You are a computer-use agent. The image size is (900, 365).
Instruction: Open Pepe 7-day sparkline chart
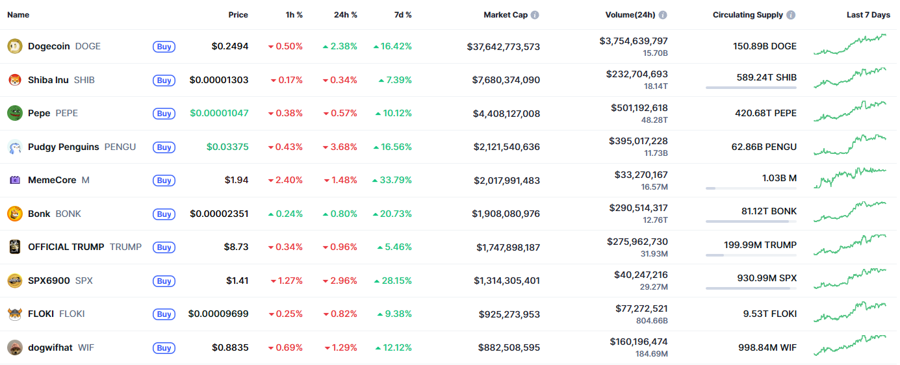(850, 112)
